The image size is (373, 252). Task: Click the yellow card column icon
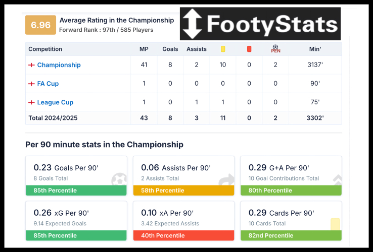[223, 49]
